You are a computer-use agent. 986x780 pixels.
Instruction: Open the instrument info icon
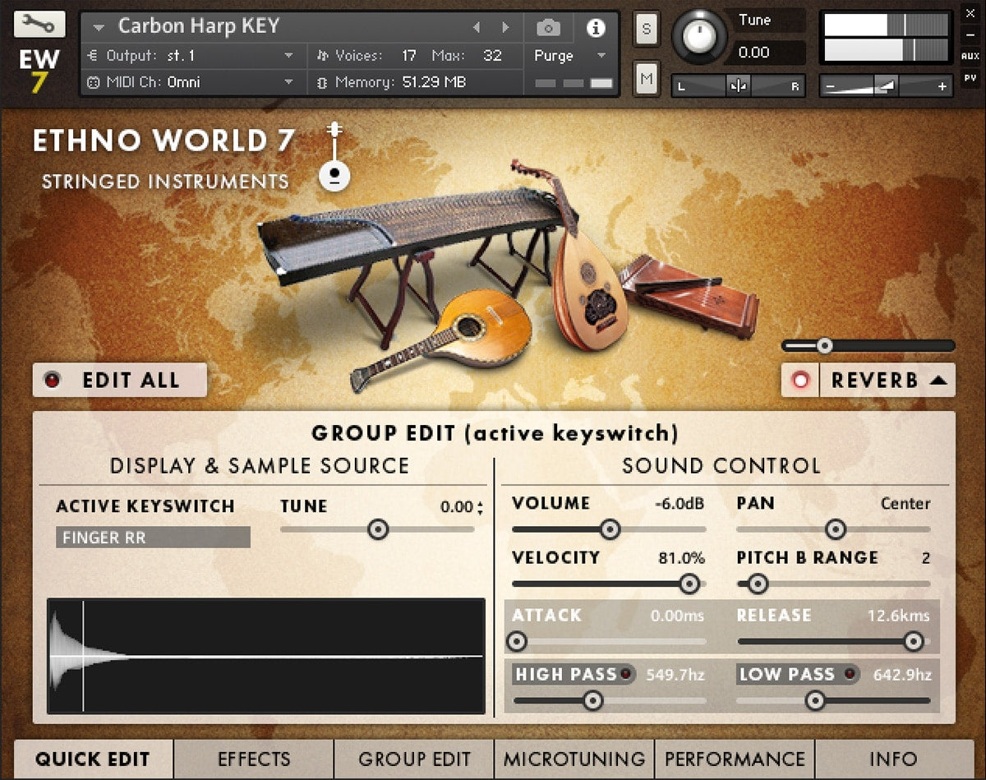(x=595, y=28)
